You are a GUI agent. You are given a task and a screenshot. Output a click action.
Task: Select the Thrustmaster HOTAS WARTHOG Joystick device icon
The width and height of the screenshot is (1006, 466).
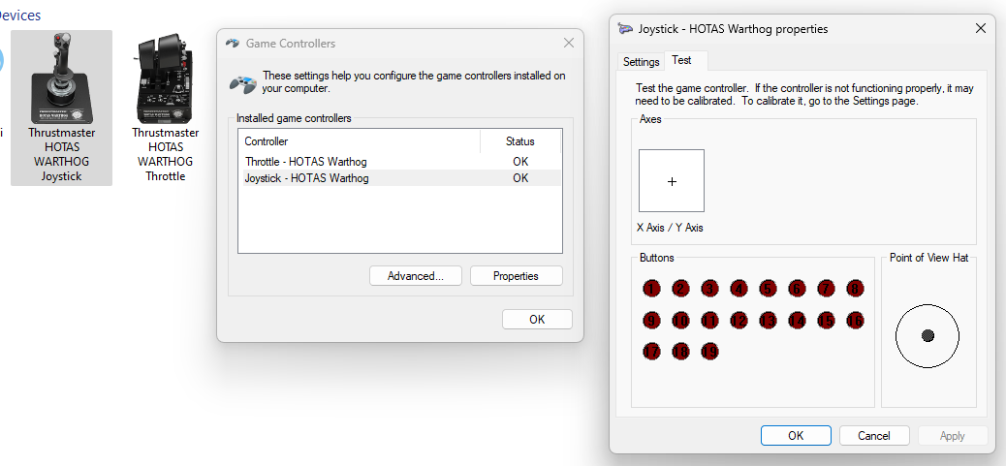click(62, 108)
